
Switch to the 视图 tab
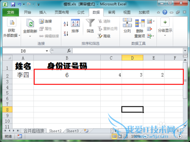[x=127, y=12]
